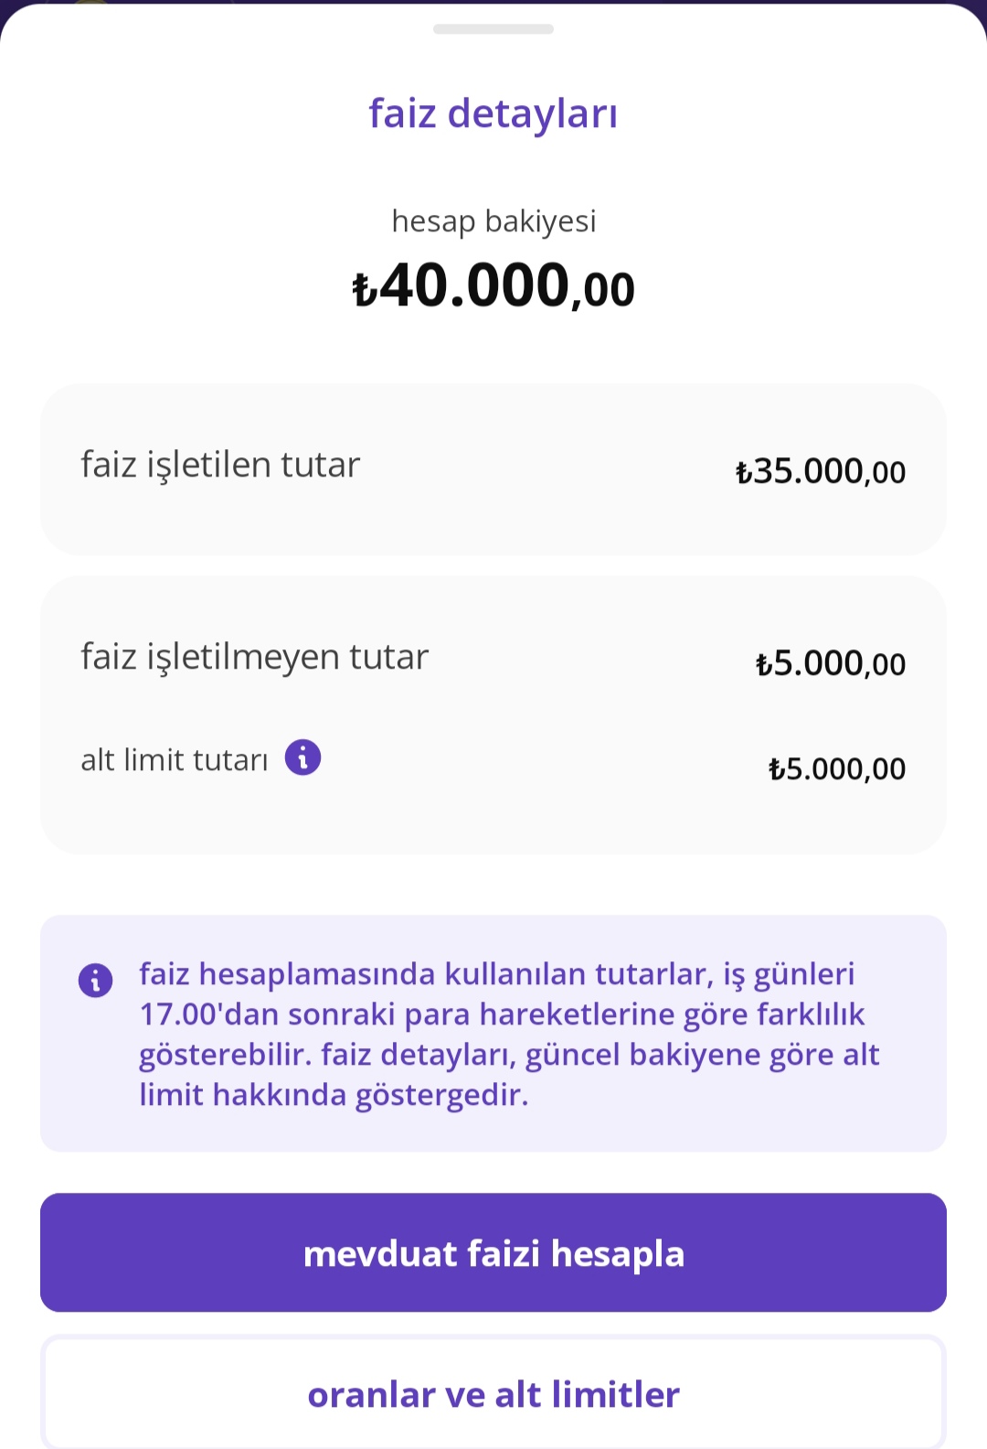Tap the faiz işletilmeyen tutar label
Screen dimensions: 987x1449
click(254, 657)
